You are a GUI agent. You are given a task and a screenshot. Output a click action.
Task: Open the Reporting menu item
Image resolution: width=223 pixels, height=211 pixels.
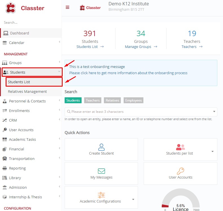31,168
